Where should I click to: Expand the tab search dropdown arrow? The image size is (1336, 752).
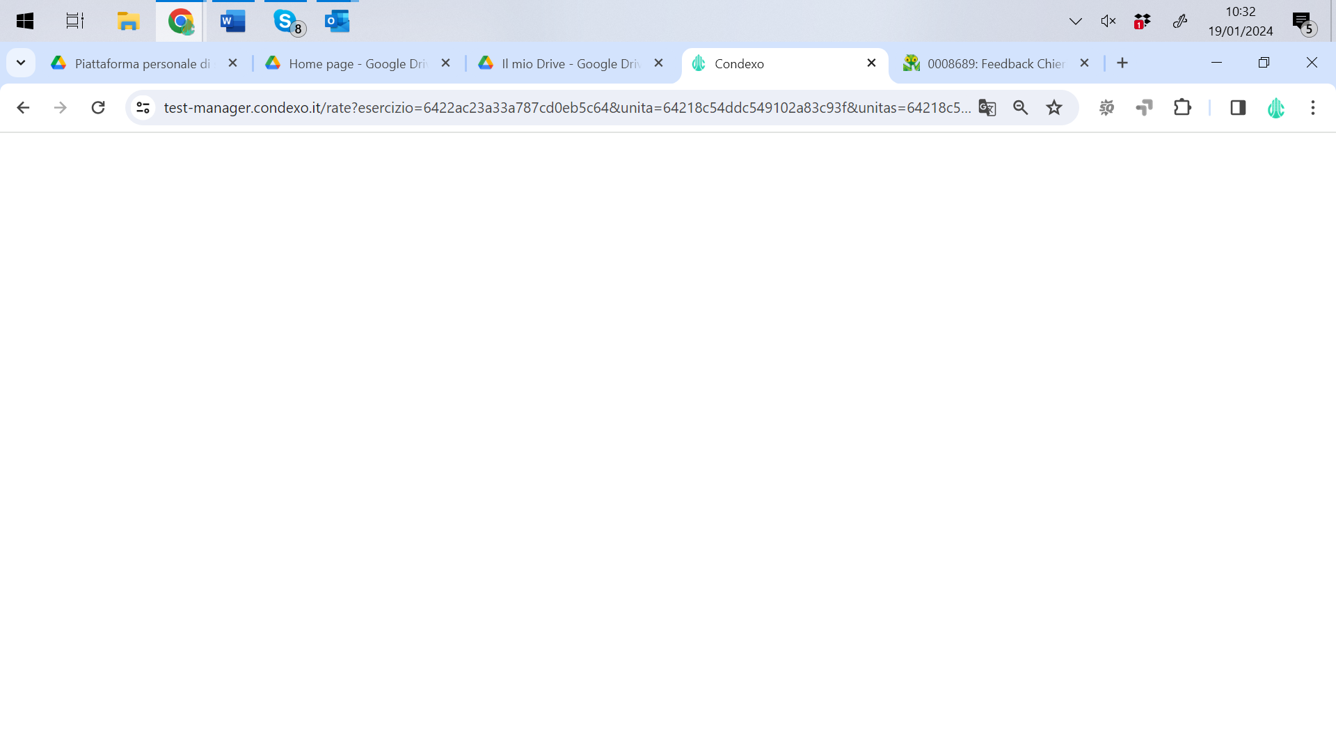coord(21,63)
